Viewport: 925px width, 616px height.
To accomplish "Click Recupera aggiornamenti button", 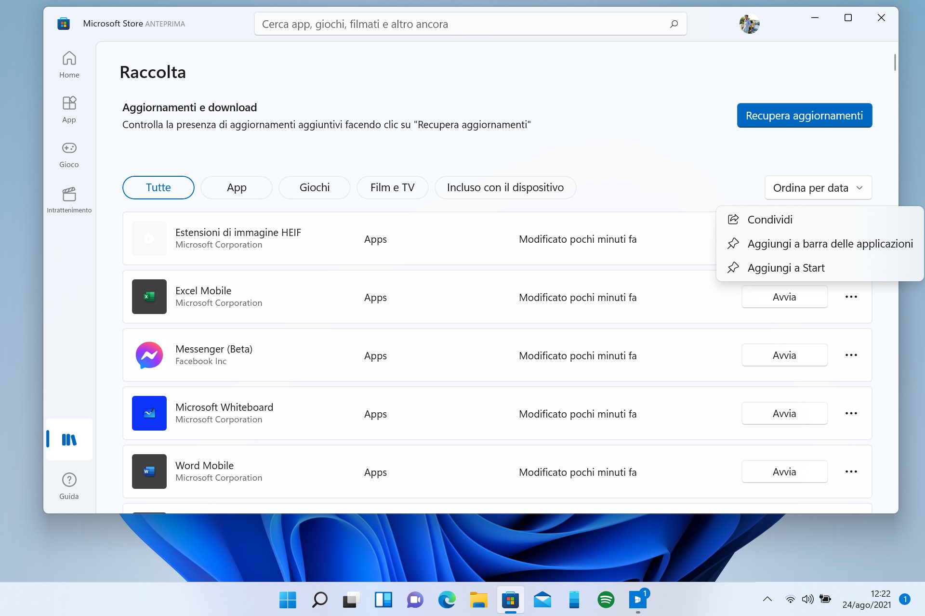I will click(805, 116).
